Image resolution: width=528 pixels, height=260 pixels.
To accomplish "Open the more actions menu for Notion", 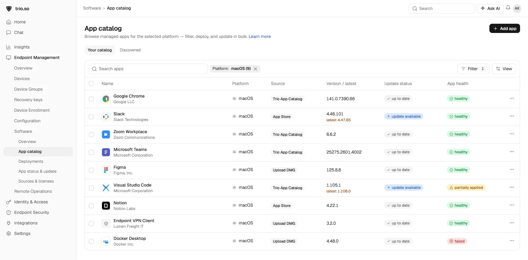I will [512, 205].
